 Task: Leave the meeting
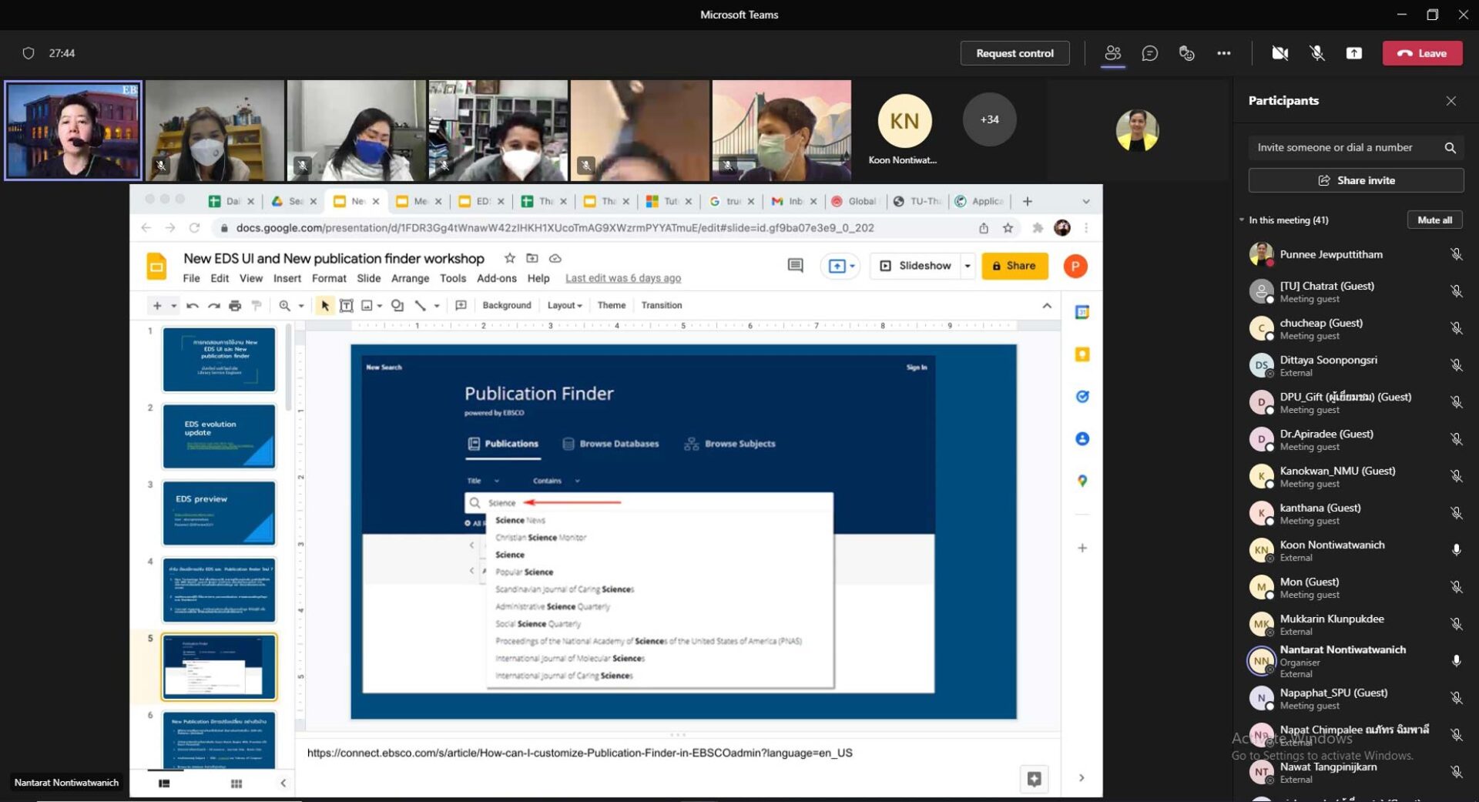[1422, 53]
